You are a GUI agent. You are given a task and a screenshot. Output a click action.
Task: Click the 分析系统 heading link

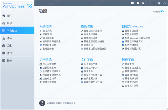[46, 60]
